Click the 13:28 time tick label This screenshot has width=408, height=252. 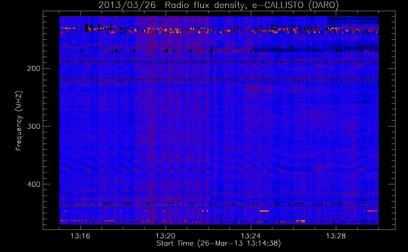coord(336,236)
